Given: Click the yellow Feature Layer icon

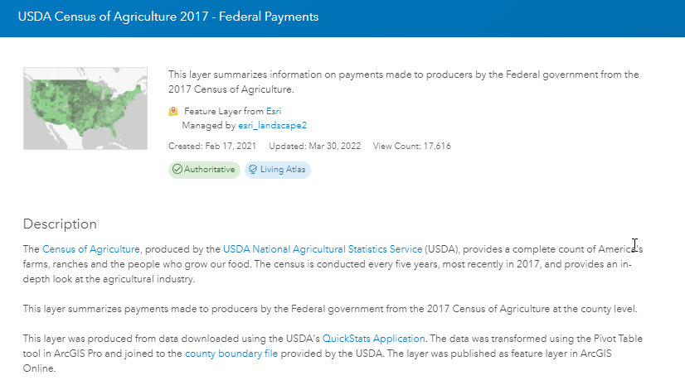Looking at the screenshot, I should (x=173, y=111).
